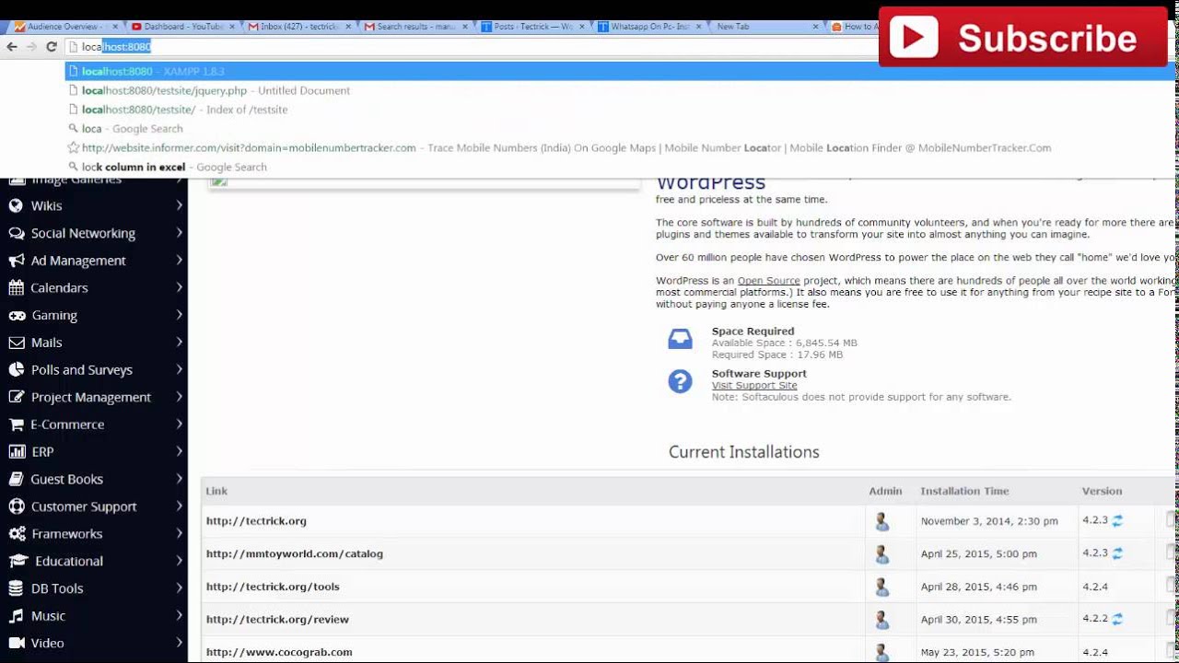Click the Link column header
Screen dimensions: 1179x663
coord(216,492)
